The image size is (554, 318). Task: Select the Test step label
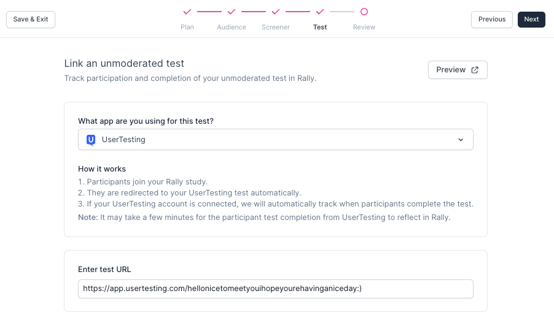point(320,27)
